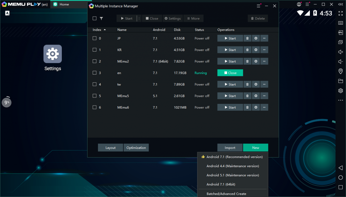Click the filter funnel icon
The height and width of the screenshot is (197, 346).
[x=101, y=19]
